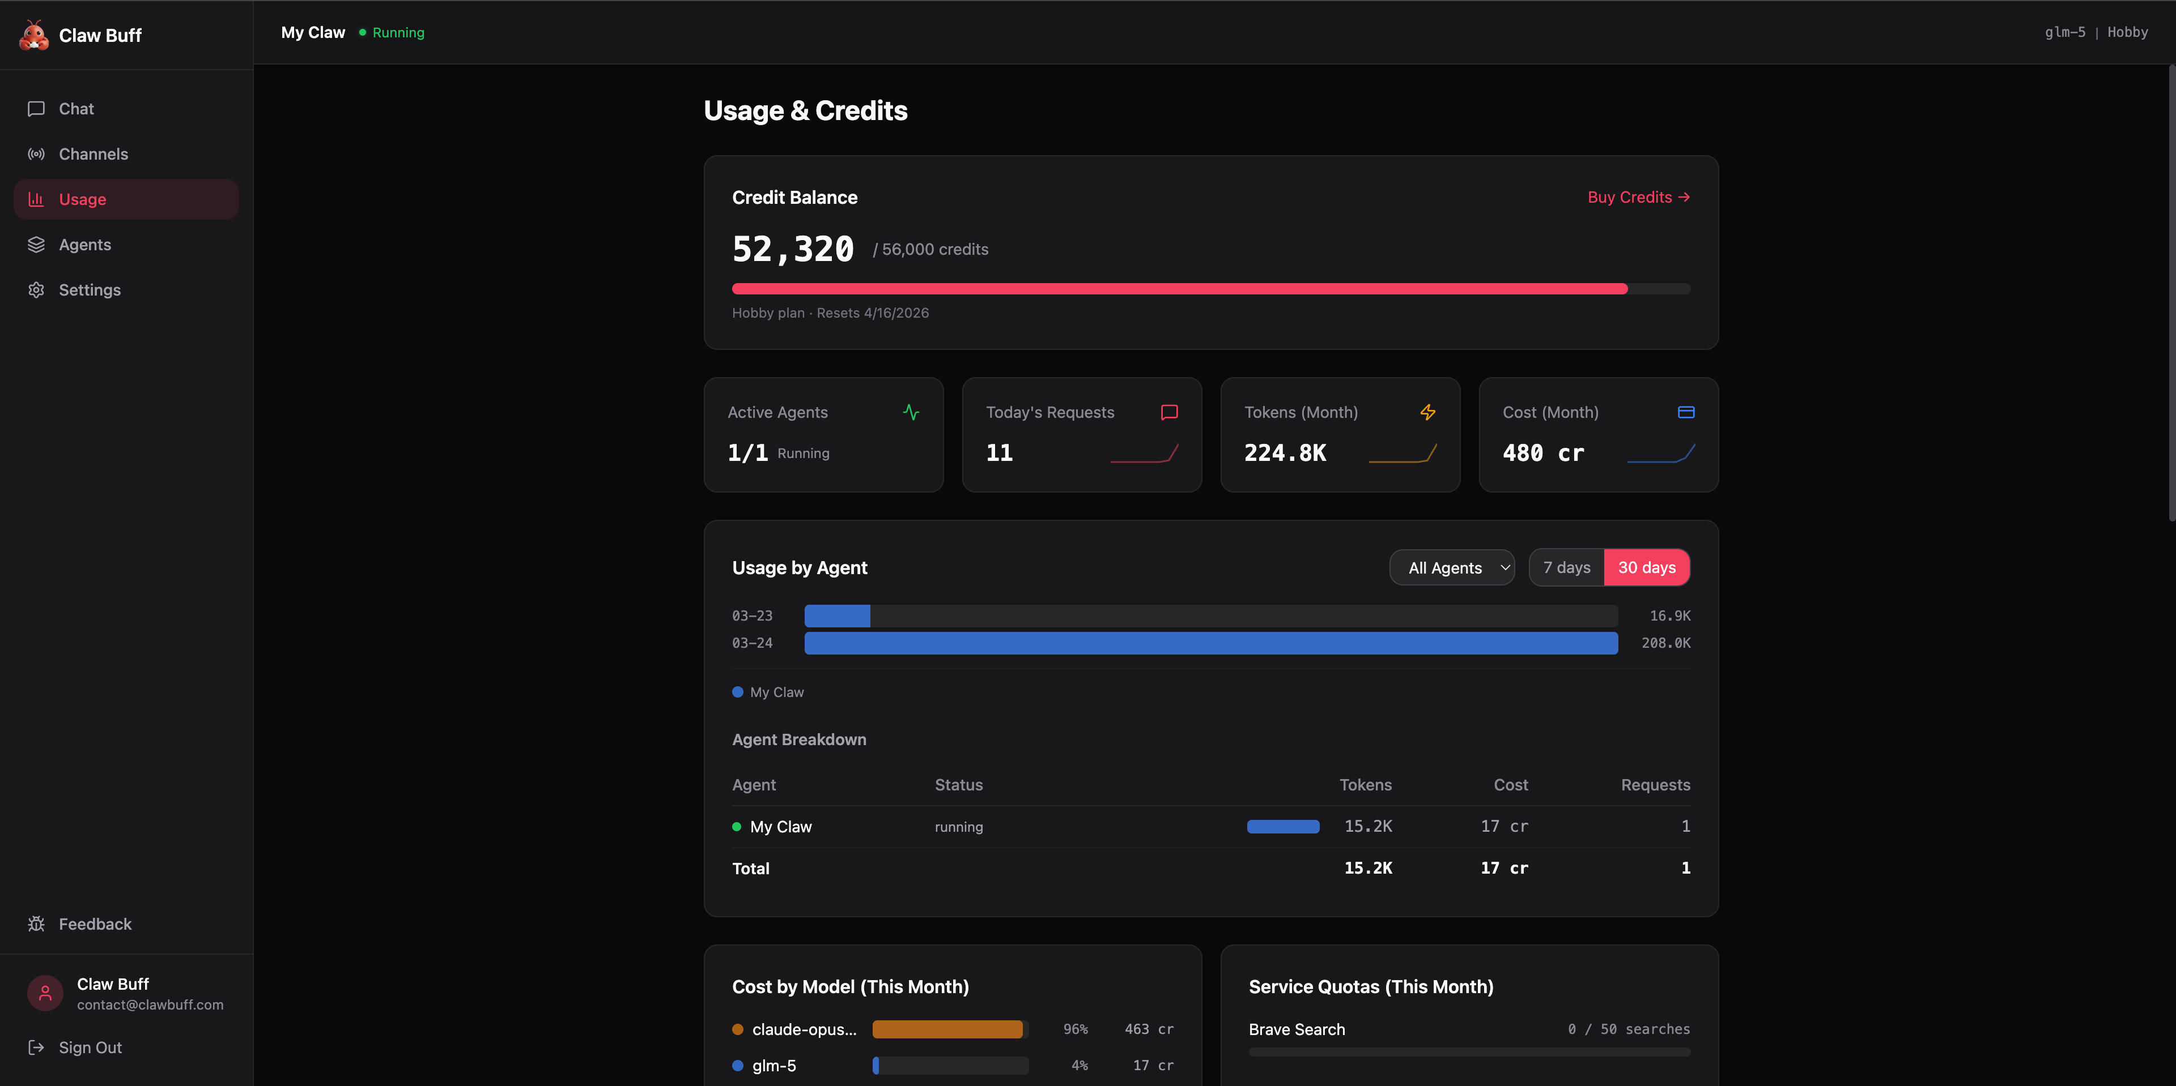Select the 30 days range toggle
The image size is (2176, 1086).
[1646, 568]
